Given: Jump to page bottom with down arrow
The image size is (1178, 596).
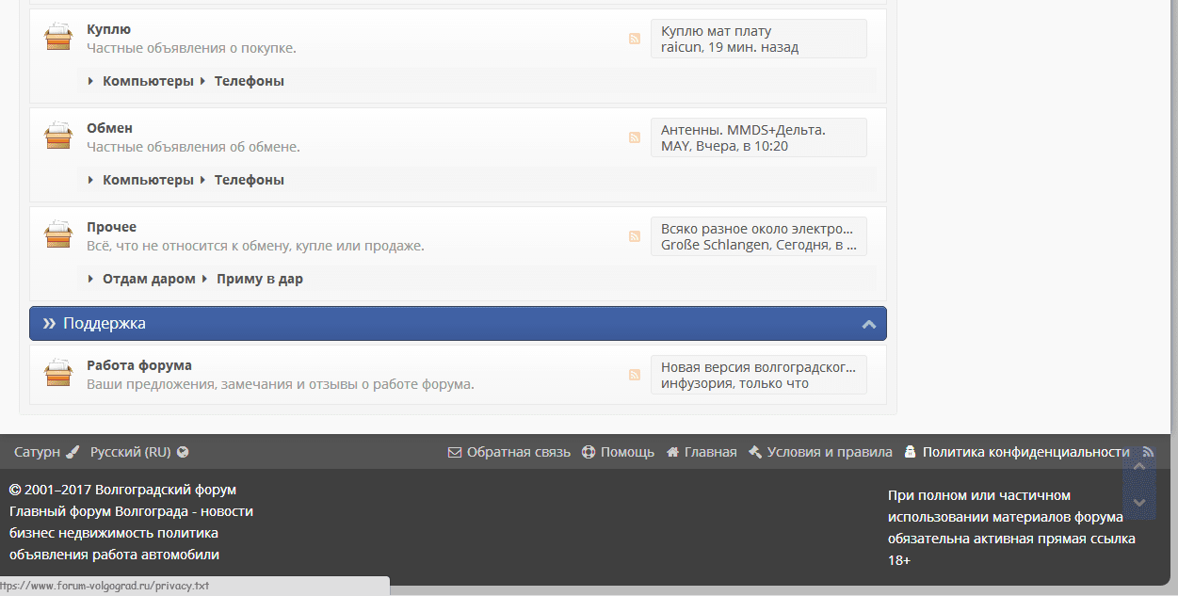Looking at the screenshot, I should coord(1138,503).
